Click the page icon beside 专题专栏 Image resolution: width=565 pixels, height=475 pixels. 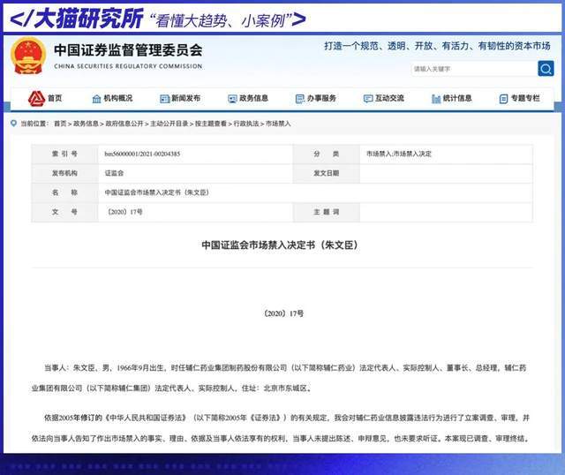click(504, 98)
